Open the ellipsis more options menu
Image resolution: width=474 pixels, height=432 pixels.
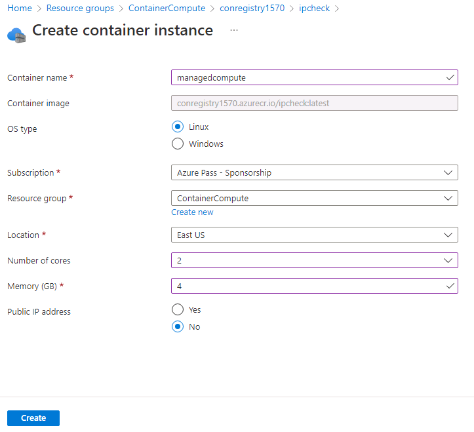pos(234,30)
